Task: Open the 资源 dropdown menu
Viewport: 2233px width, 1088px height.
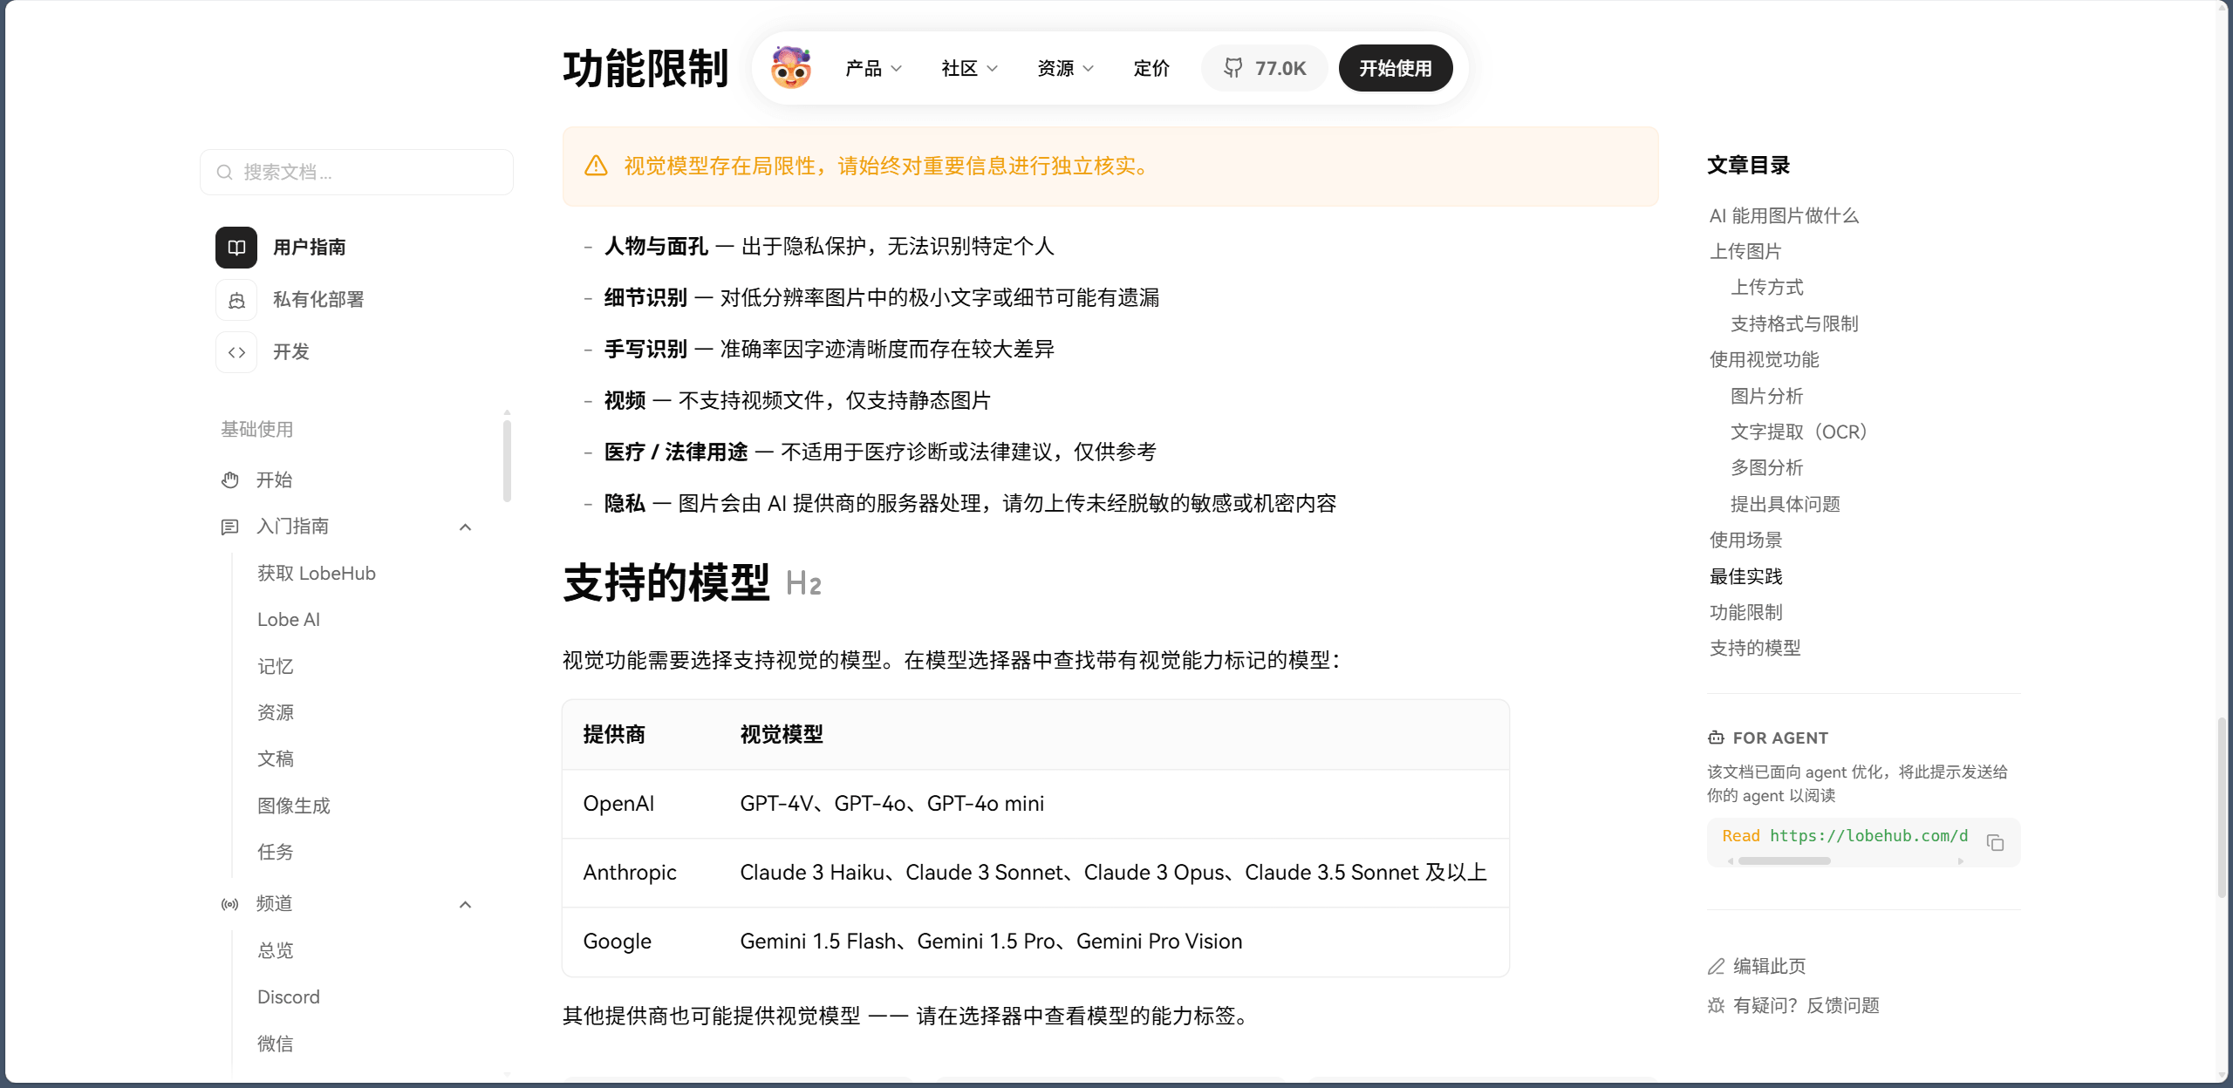Action: [x=1065, y=68]
